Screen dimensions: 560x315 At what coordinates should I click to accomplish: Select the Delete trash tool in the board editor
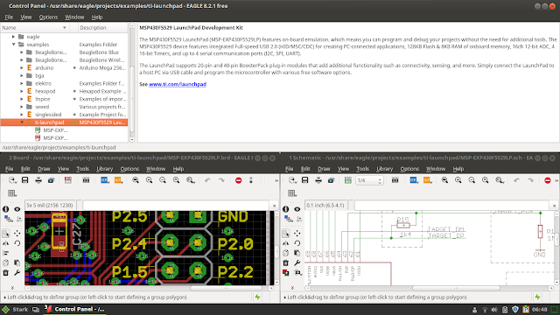pos(6,273)
